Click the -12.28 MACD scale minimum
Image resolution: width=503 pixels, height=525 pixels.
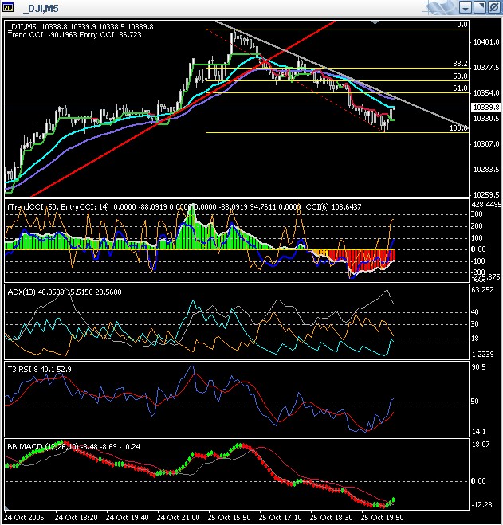coord(482,504)
